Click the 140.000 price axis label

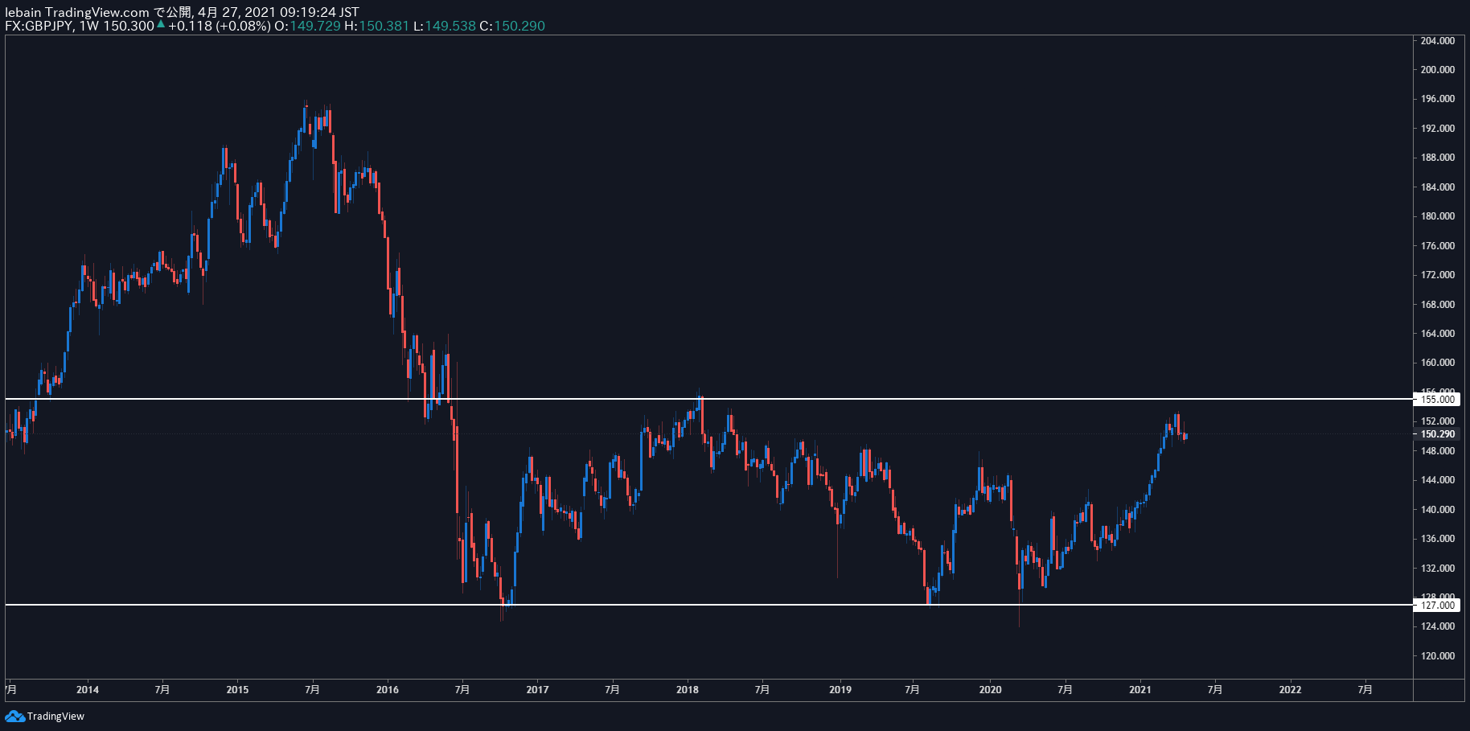click(1437, 510)
